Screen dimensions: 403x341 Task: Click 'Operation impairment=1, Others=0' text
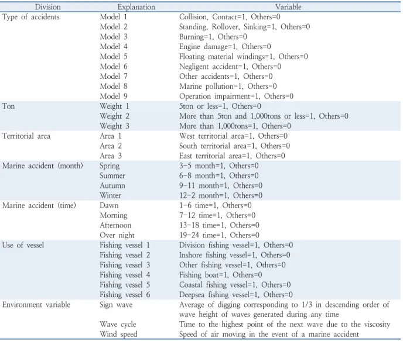click(236, 97)
